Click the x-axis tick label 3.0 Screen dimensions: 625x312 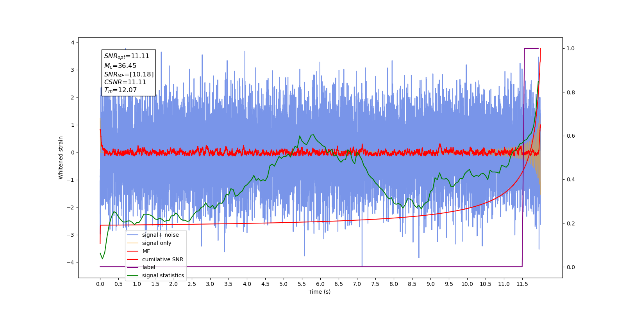[210, 284]
